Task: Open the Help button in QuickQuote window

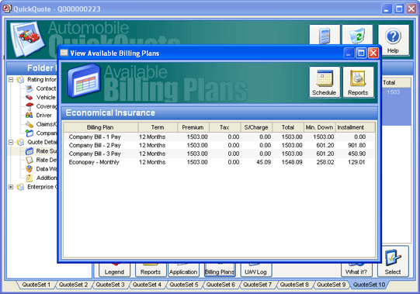Action: click(393, 40)
